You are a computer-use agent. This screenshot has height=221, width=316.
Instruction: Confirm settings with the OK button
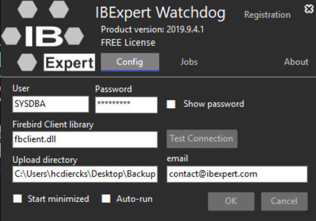pos(231,201)
